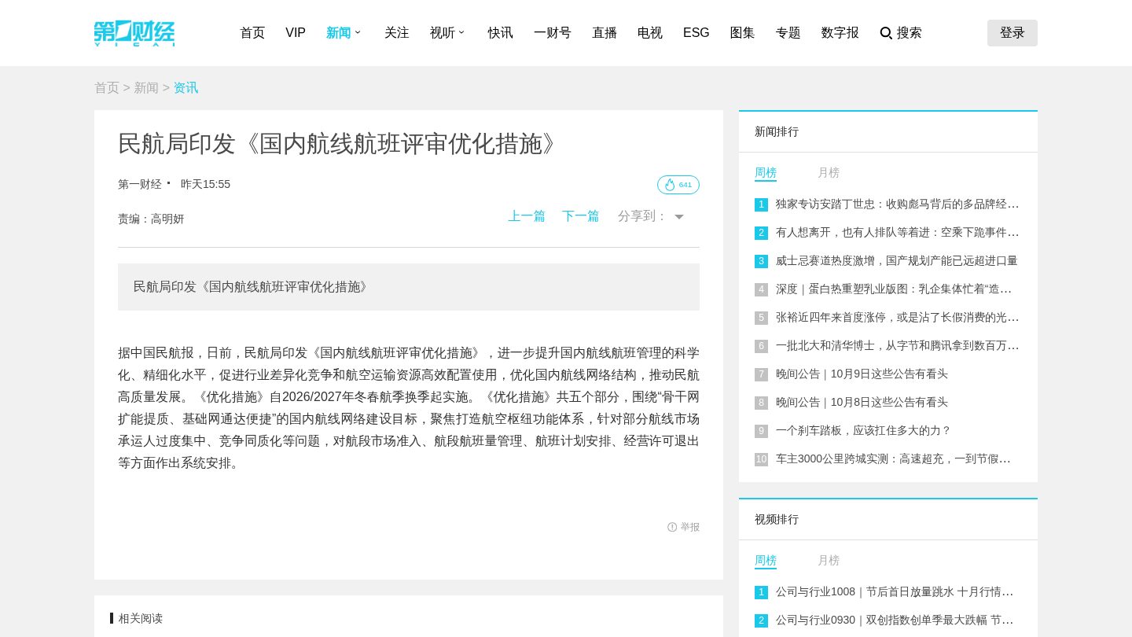Open news item 车主3000公里跨城实测

(x=893, y=459)
